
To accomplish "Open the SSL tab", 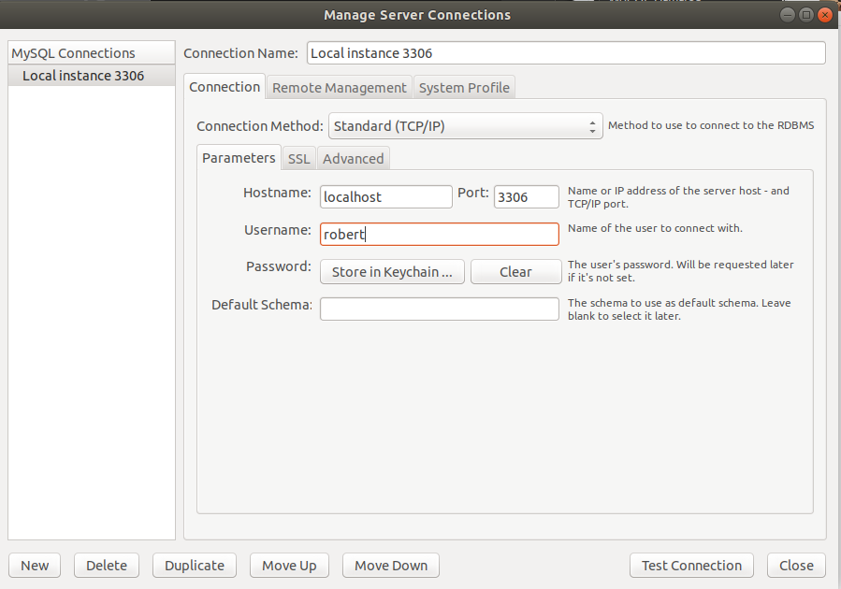I will pos(298,159).
